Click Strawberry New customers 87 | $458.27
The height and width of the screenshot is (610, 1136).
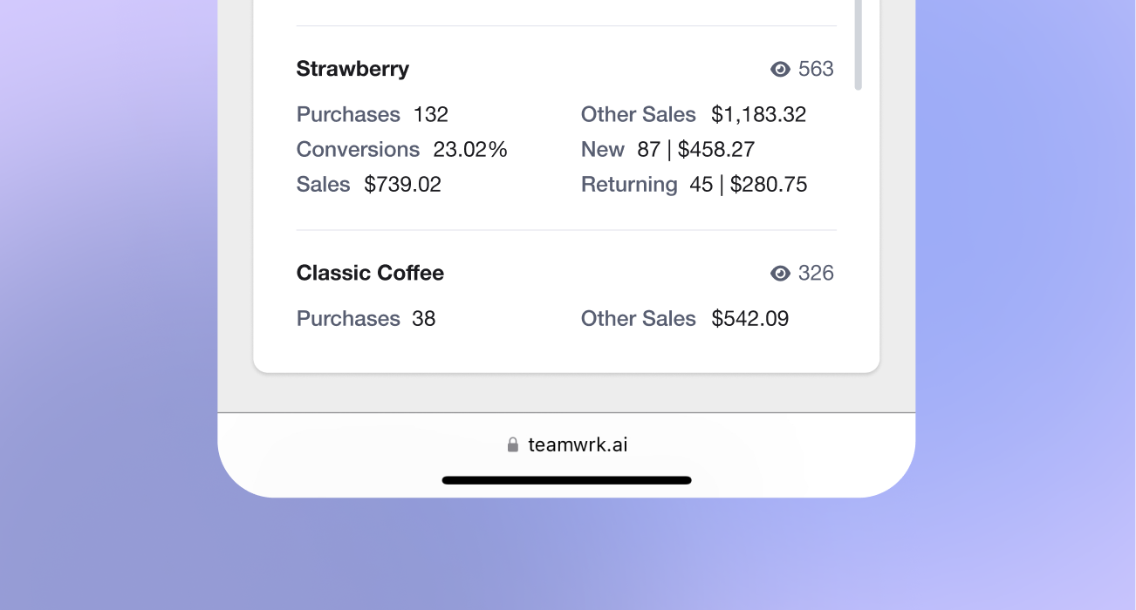(696, 149)
